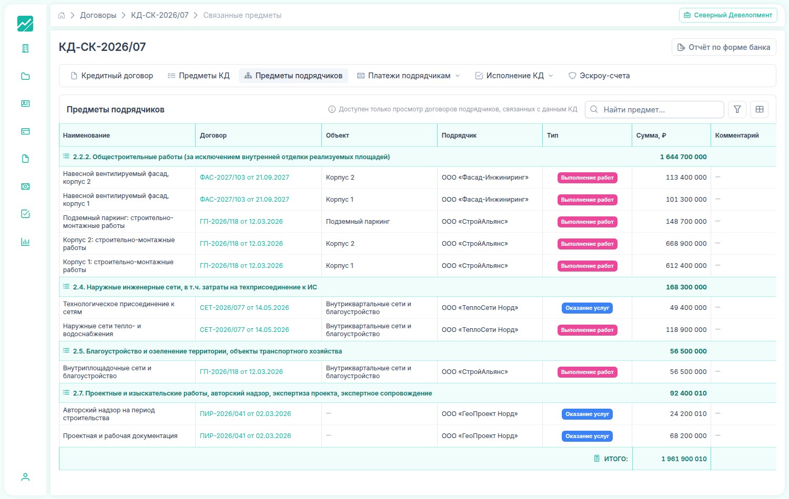Click the amount 668 900 000

coord(686,244)
